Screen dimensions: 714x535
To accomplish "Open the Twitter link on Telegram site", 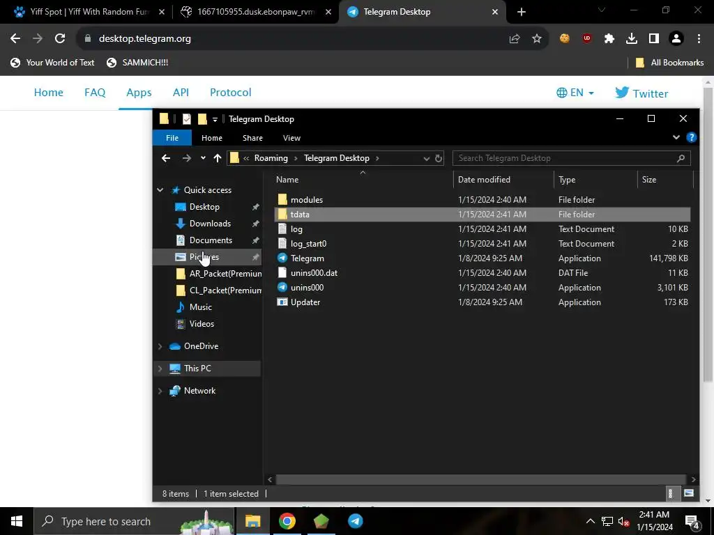I will click(x=641, y=93).
